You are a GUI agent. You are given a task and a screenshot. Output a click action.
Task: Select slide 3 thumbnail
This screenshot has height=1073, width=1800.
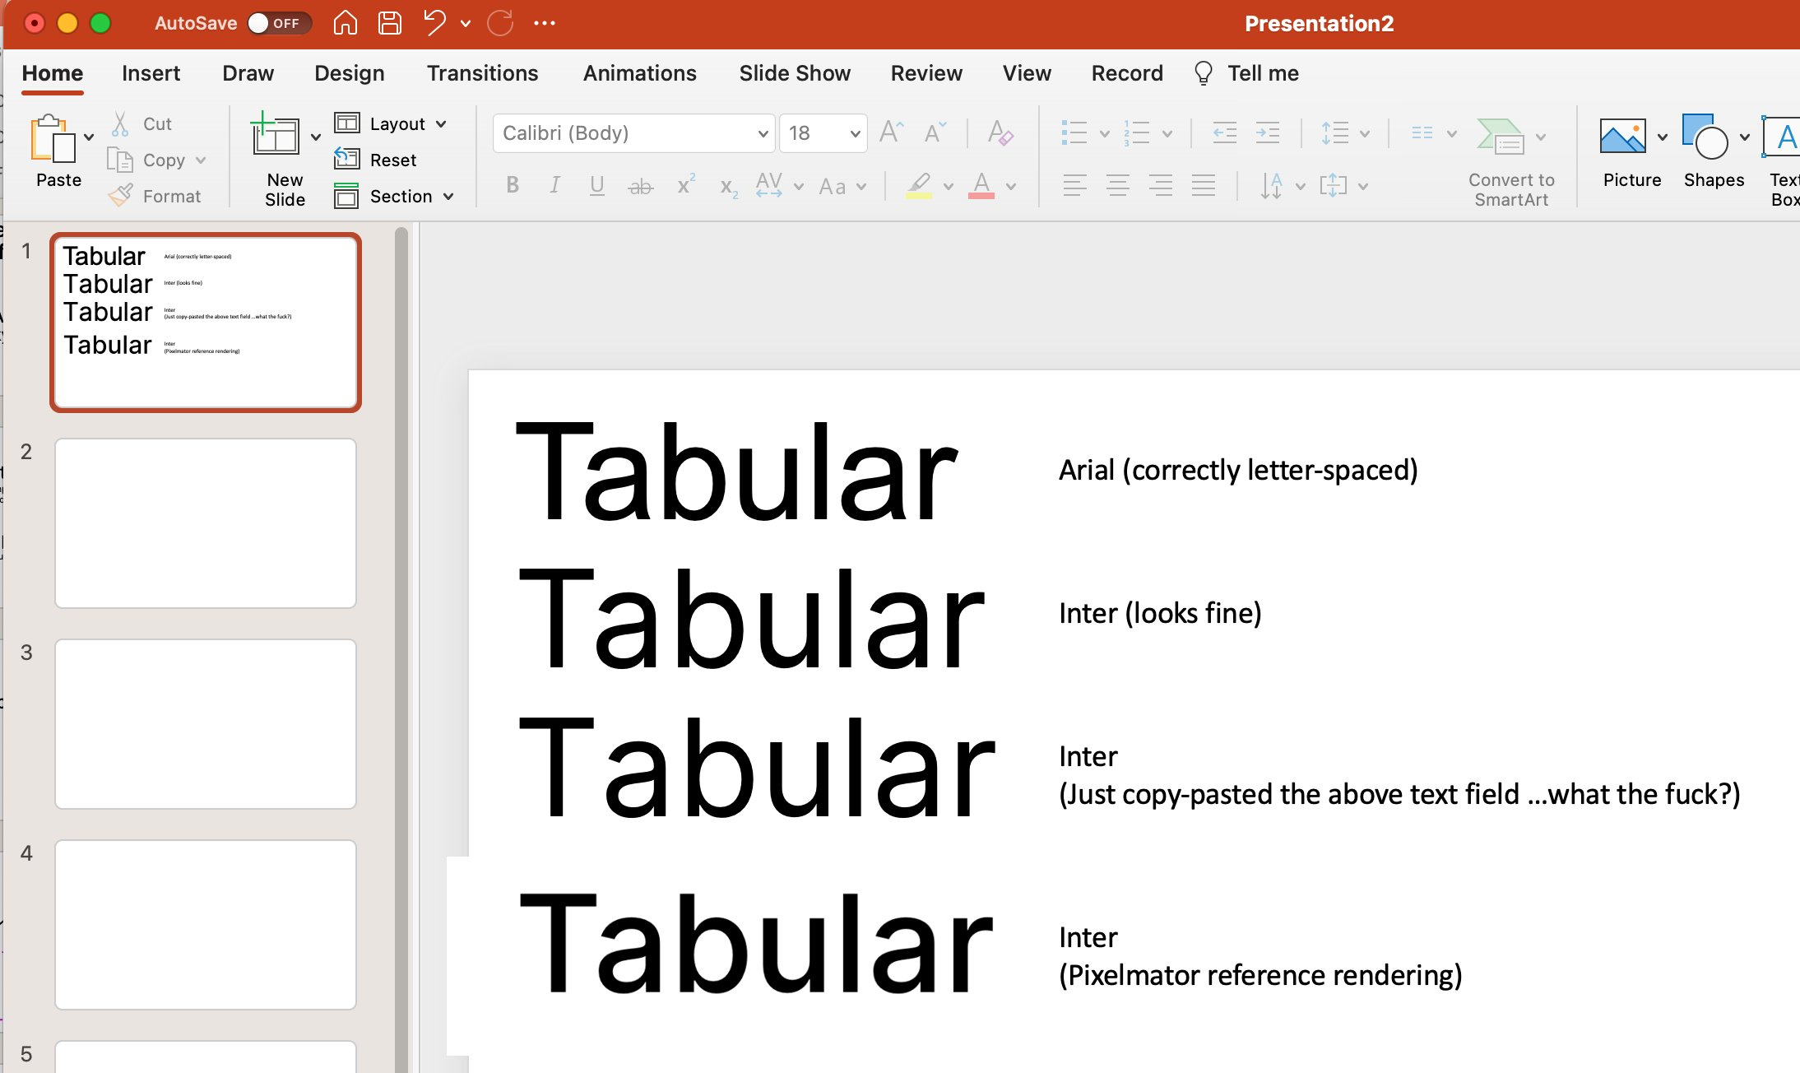click(x=205, y=723)
